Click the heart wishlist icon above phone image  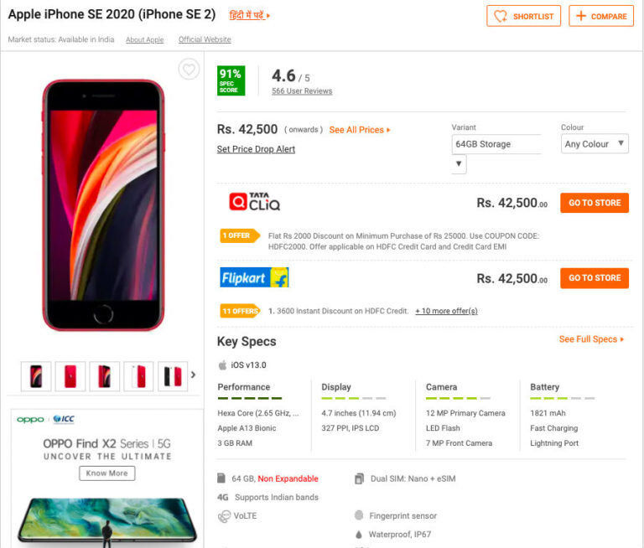(189, 69)
